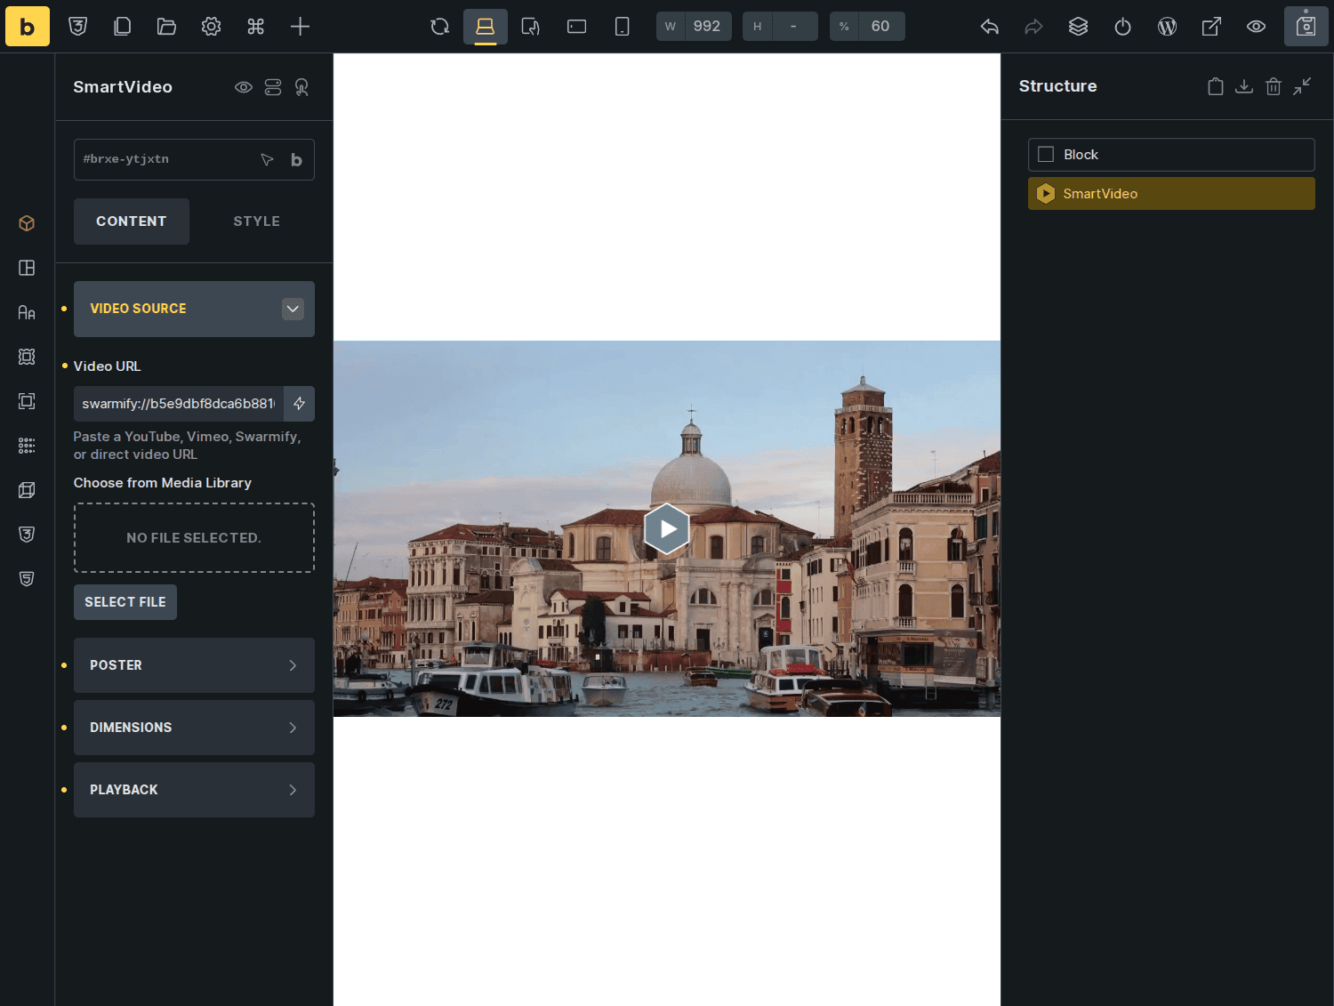
Task: Switch to the STYLE tab
Action: click(256, 221)
